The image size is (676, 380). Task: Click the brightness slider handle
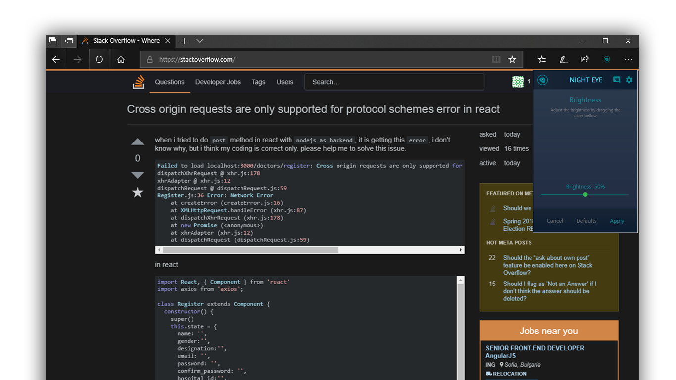[x=585, y=194]
